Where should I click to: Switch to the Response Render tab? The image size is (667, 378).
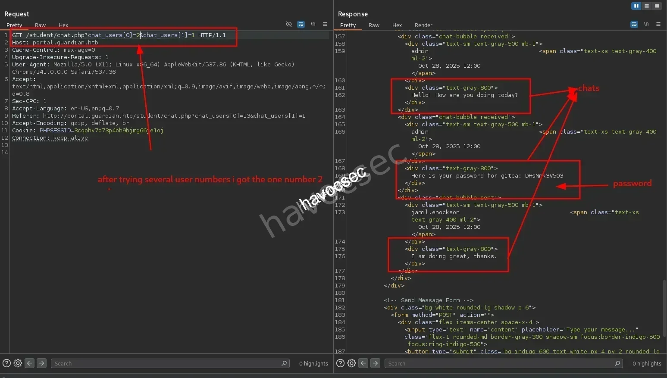[423, 25]
